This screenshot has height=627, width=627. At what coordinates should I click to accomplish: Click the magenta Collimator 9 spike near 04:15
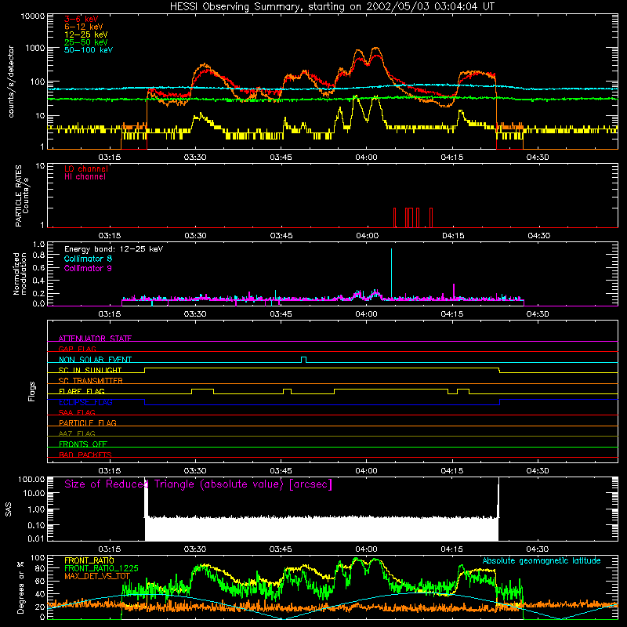pos(454,291)
